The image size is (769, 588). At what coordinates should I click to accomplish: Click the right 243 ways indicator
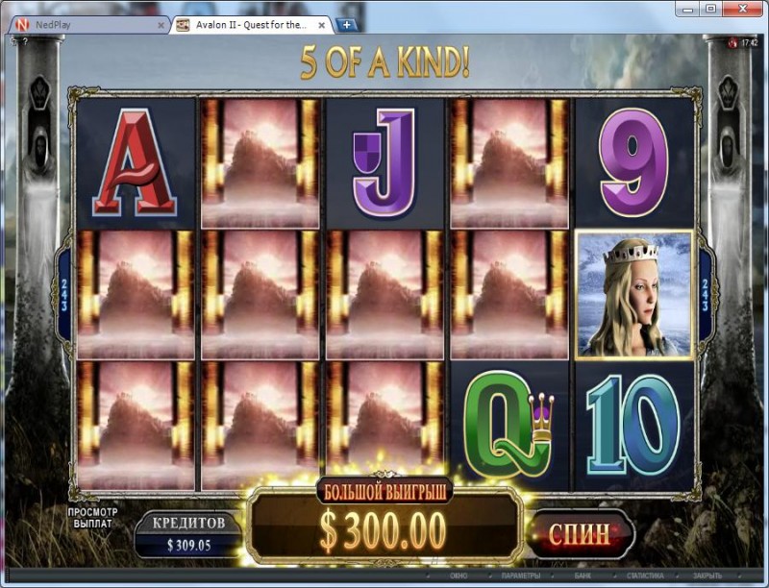[x=706, y=295]
